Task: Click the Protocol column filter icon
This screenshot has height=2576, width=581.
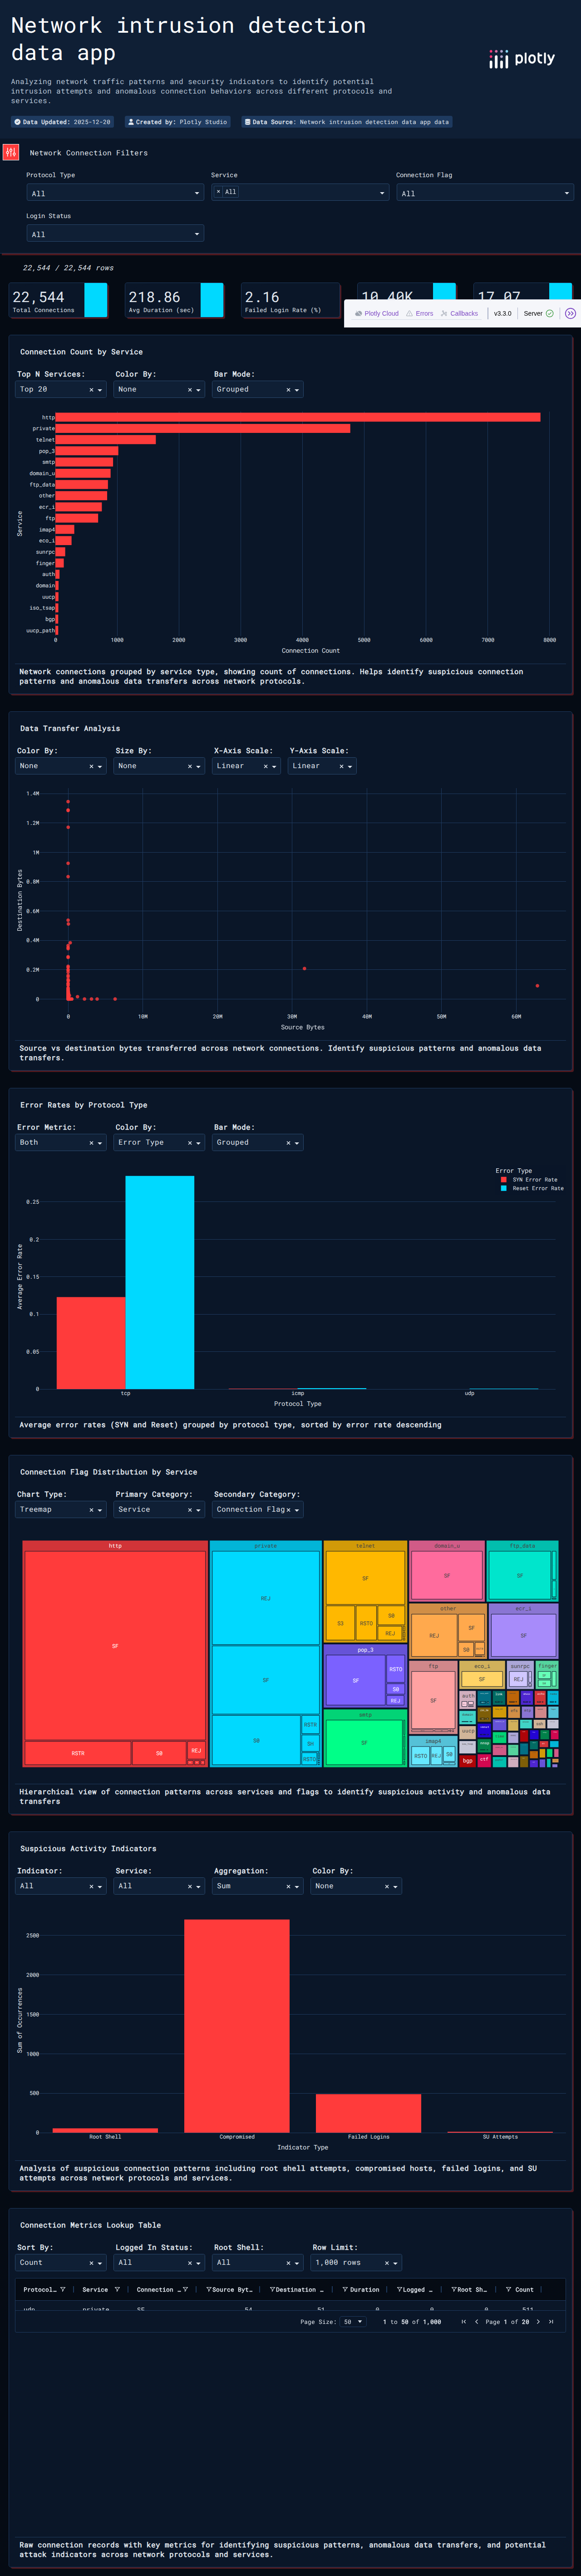Action: 62,2289
